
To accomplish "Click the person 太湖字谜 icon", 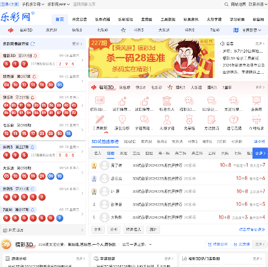I will pyautogui.click(x=167, y=120).
